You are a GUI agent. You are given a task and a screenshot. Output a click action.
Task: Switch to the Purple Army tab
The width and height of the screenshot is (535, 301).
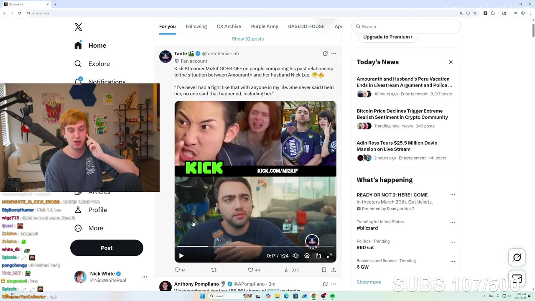point(265,26)
